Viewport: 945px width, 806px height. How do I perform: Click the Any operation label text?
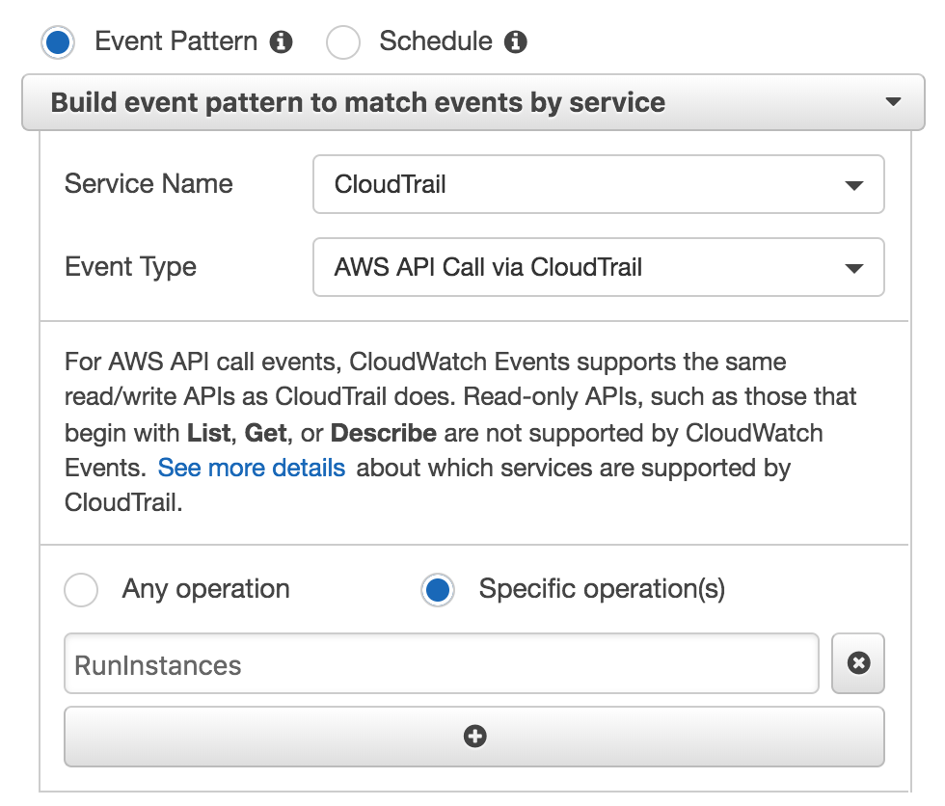point(205,589)
